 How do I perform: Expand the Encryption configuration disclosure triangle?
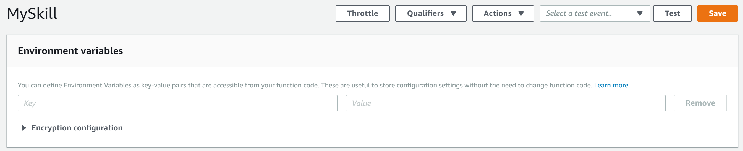(24, 128)
